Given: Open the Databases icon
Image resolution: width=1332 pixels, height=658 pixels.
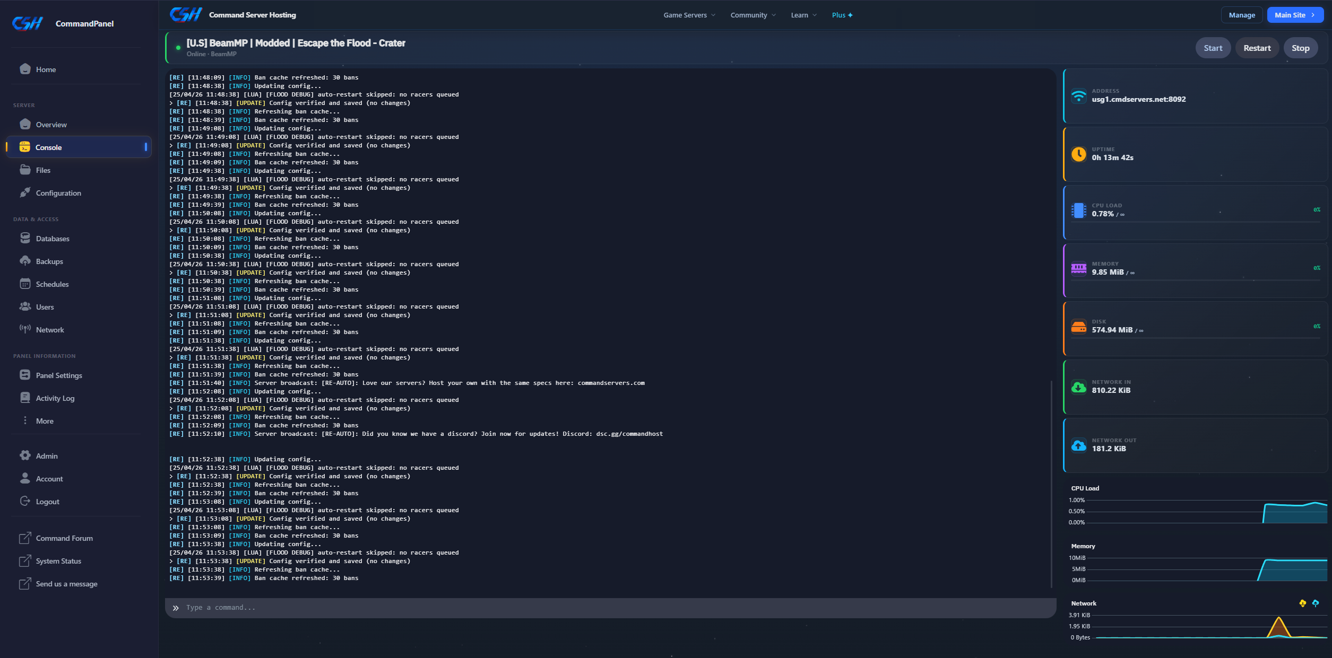Looking at the screenshot, I should click(25, 238).
